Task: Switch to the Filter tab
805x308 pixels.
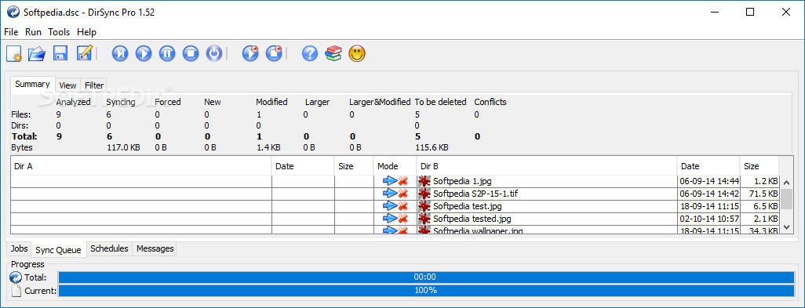Action: pyautogui.click(x=94, y=85)
